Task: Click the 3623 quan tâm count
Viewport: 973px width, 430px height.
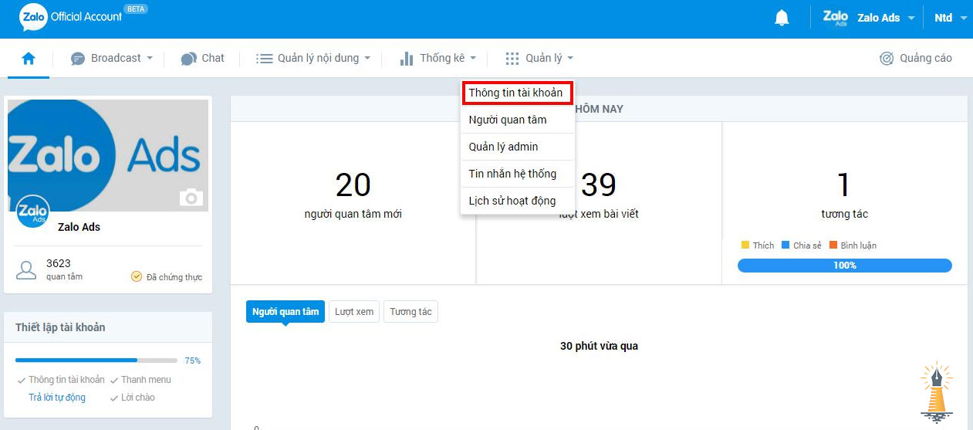Action: 64,269
